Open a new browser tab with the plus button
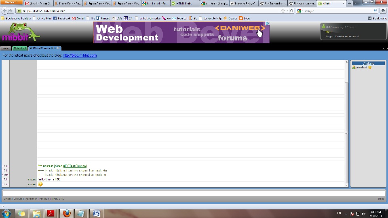The image size is (388, 218). tap(350, 3)
